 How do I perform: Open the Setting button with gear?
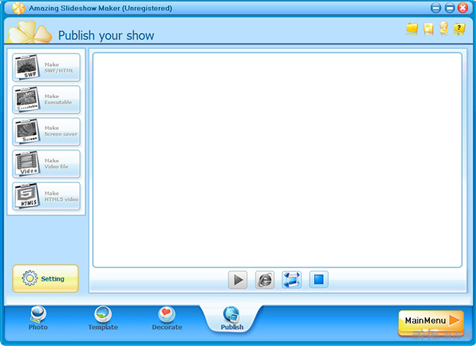[x=45, y=279]
